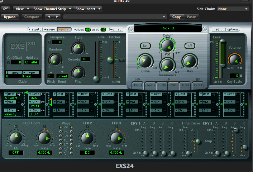This screenshot has height=172, width=253.
Task: Click the LFO 1 EG knob
Action: 16,138
